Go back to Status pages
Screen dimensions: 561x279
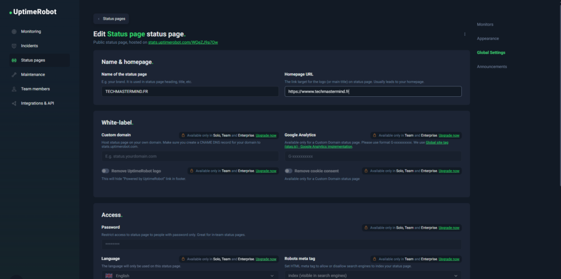tap(111, 19)
